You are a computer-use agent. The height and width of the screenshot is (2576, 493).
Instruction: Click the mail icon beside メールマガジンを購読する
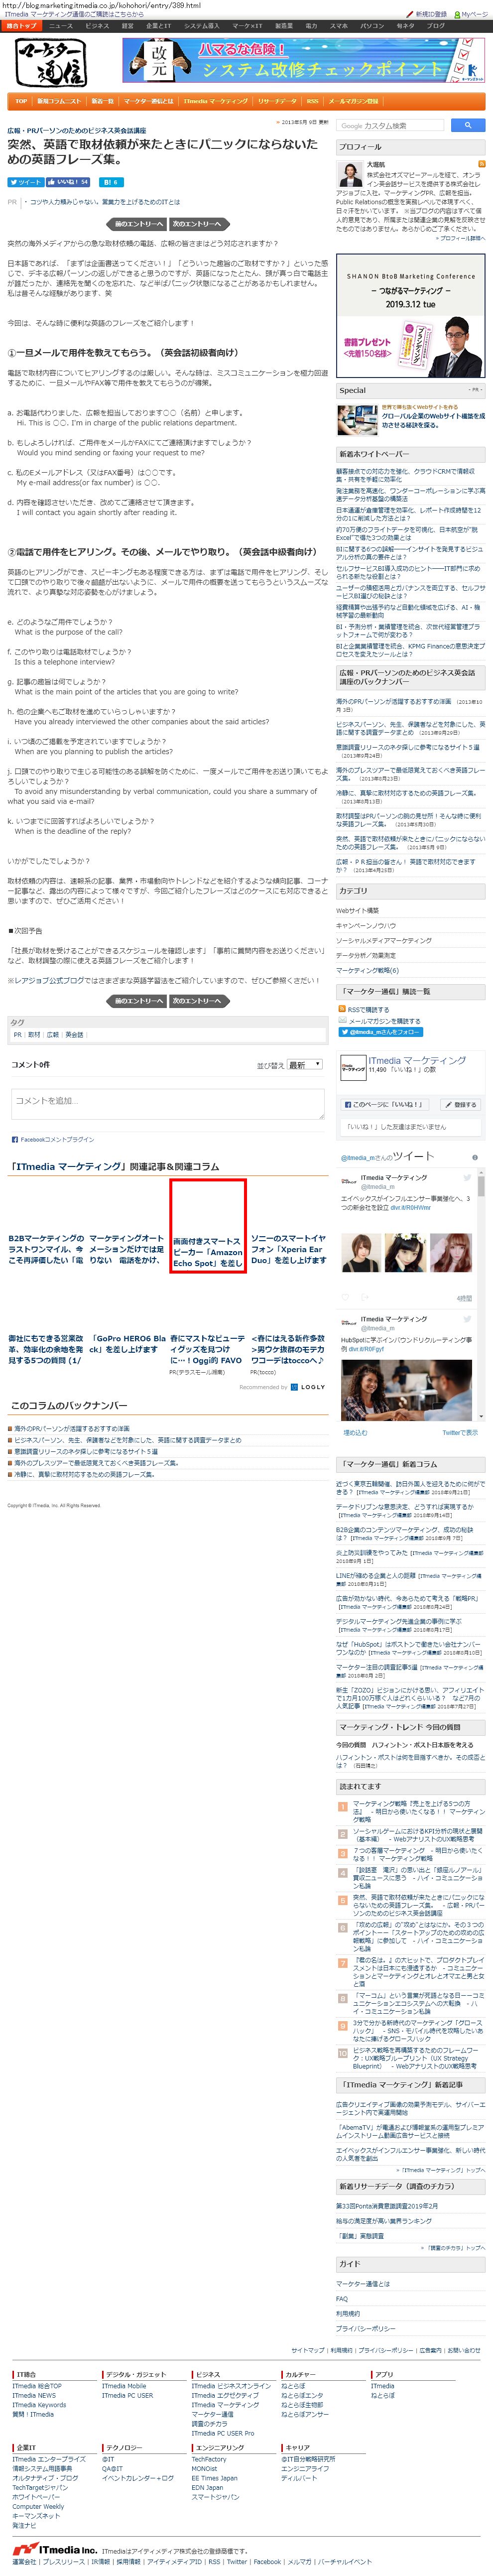pyautogui.click(x=342, y=1020)
